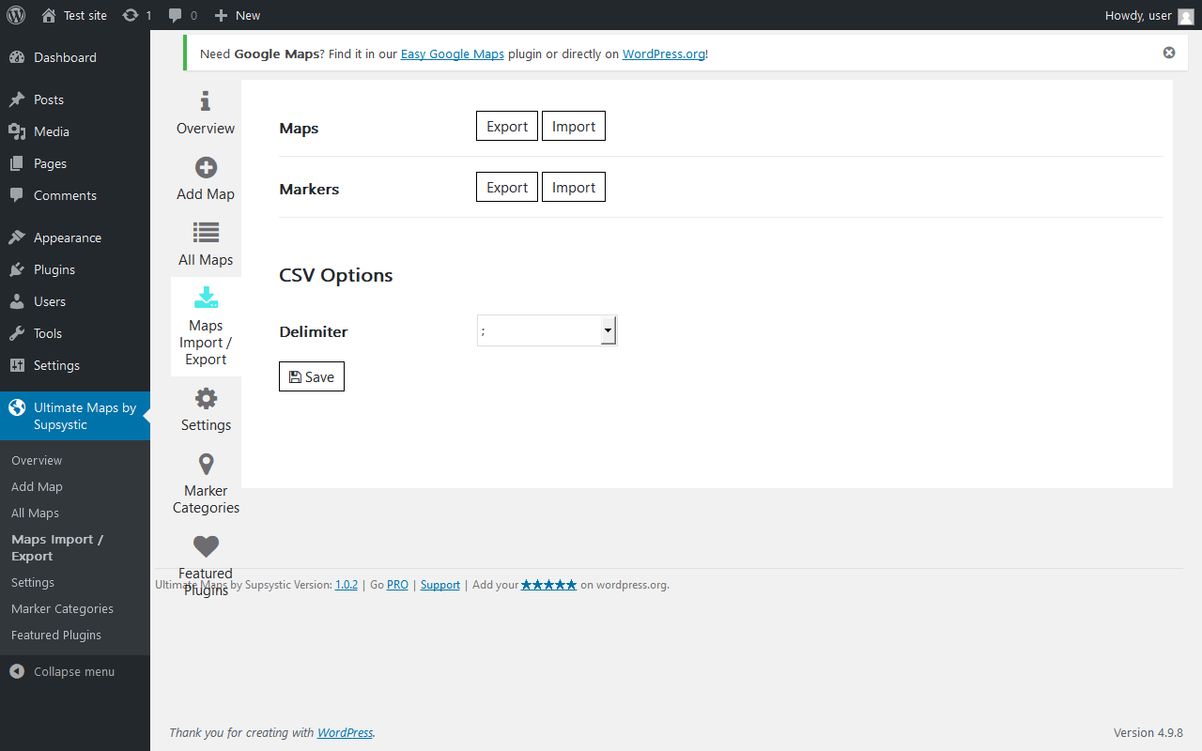Viewport: 1202px width, 751px height.
Task: Open the Test site home link
Action: pos(74,15)
